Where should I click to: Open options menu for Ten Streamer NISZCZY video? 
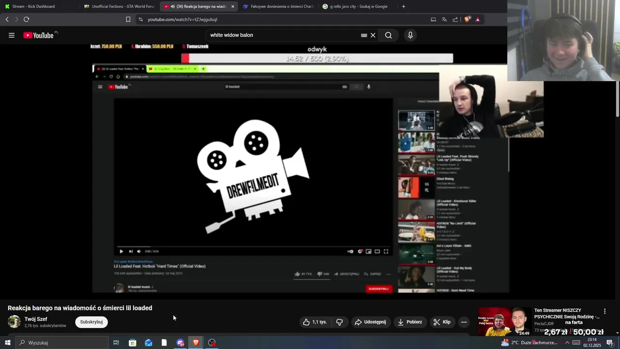pyautogui.click(x=604, y=311)
